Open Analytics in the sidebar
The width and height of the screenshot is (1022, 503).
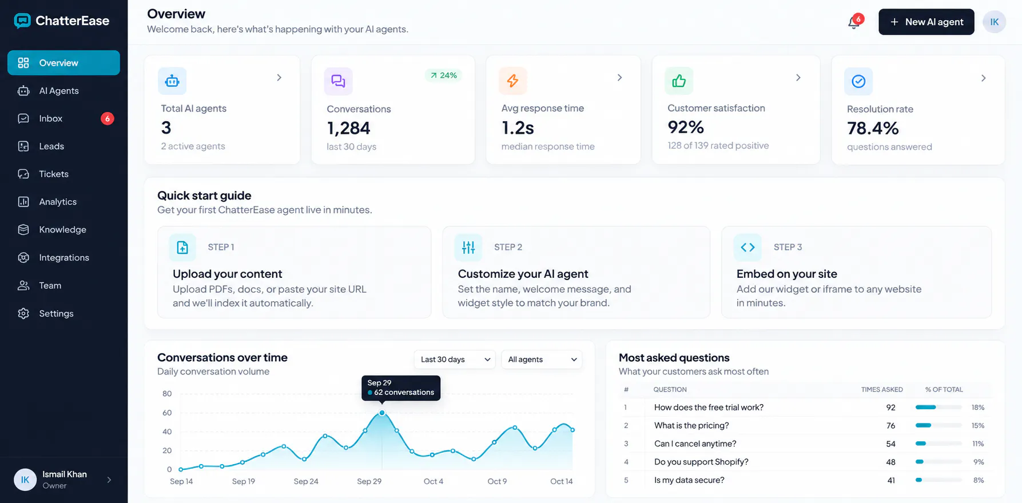[x=63, y=202]
